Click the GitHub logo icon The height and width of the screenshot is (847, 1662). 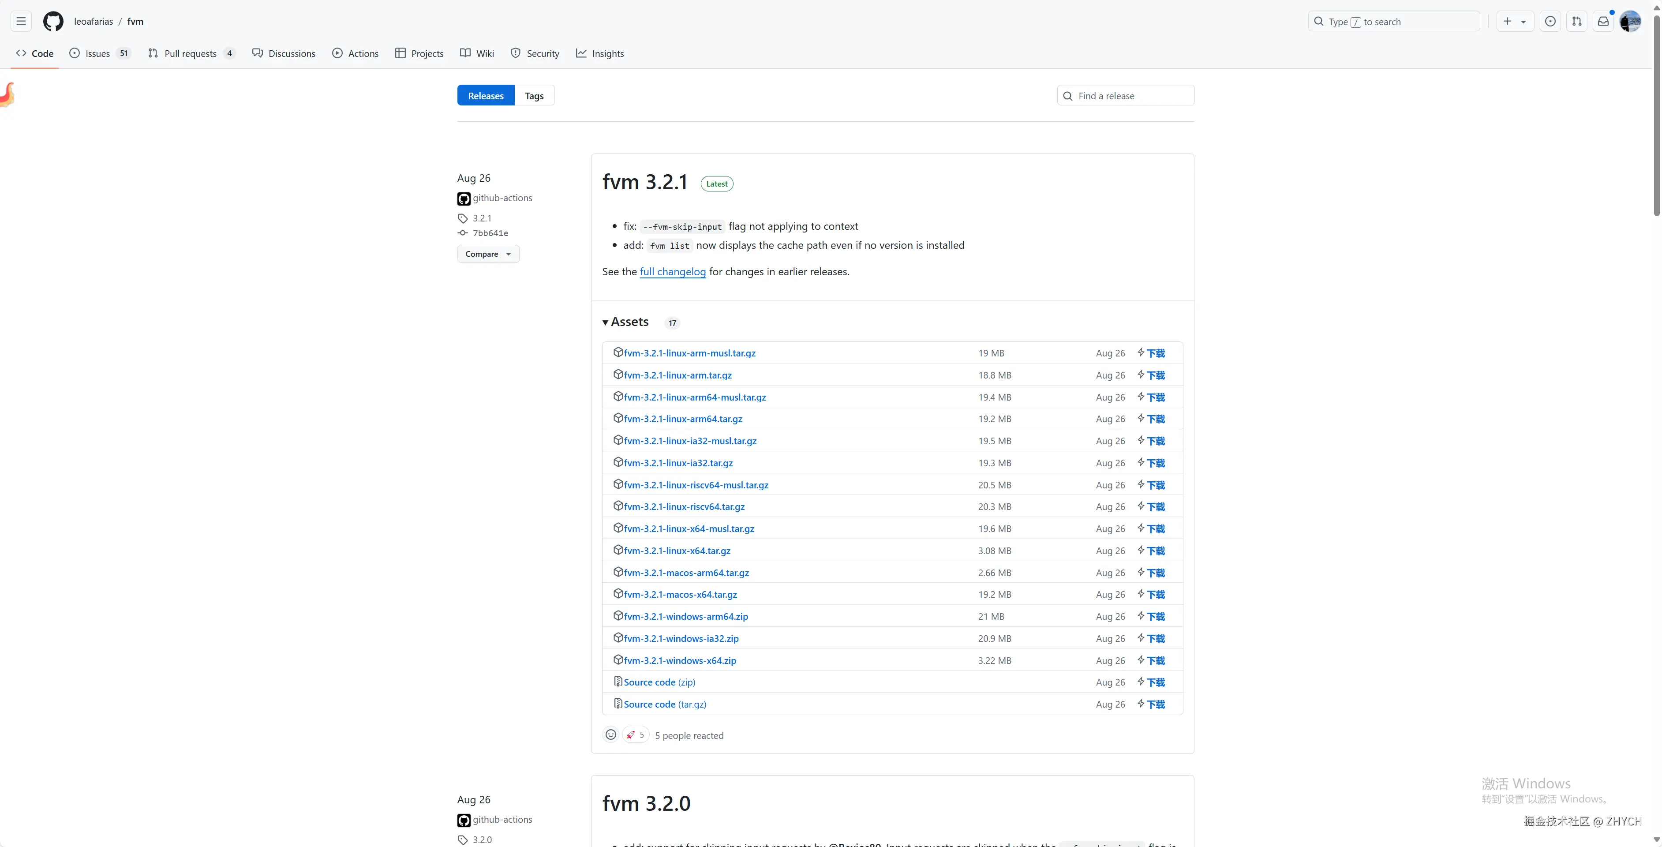53,21
